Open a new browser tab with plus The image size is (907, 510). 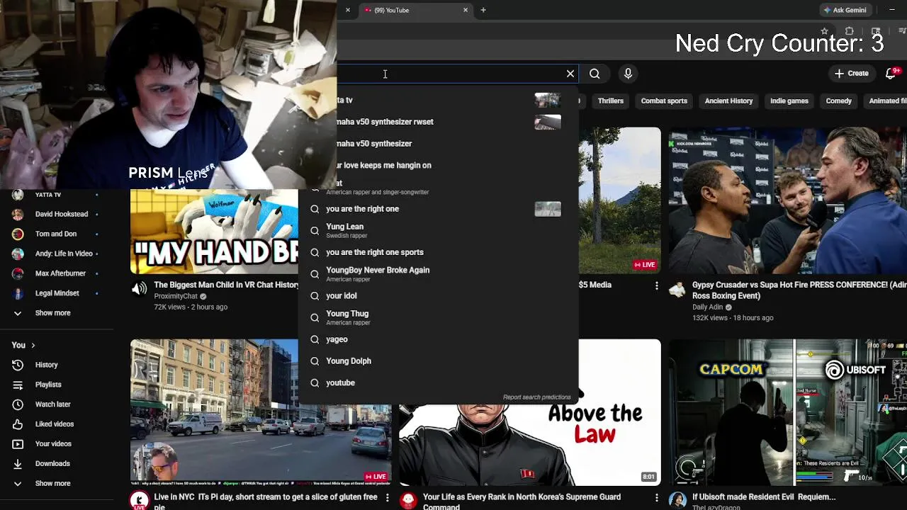click(483, 10)
